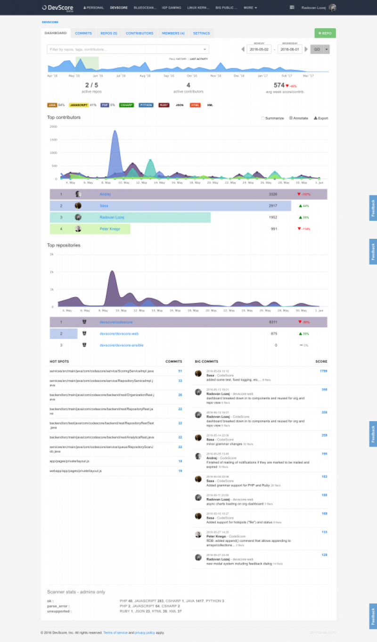377x642 pixels.
Task: Click avatar on 'Added support for hotspots' commit
Action: tap(198, 516)
